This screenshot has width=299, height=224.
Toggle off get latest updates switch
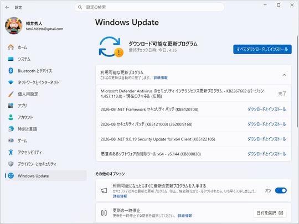(281, 190)
